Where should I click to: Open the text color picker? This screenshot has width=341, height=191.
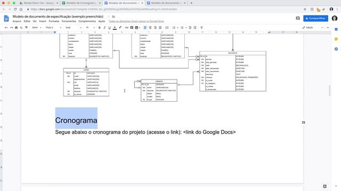(115, 28)
